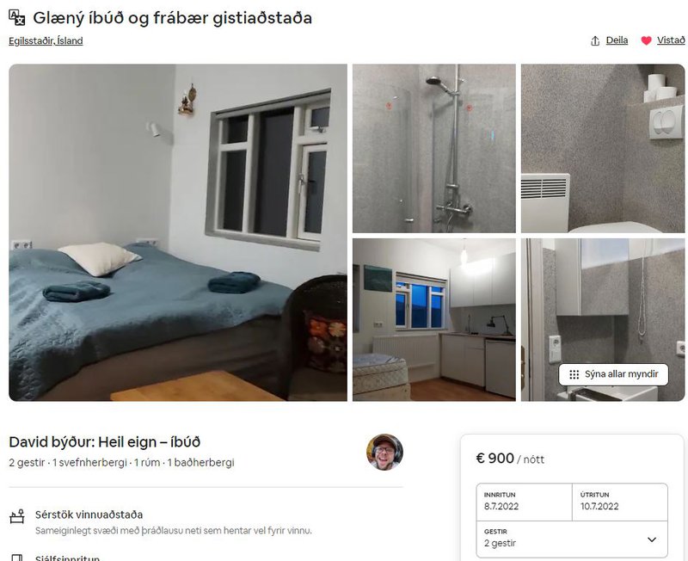Toggle the red heart saved icon

pos(646,40)
